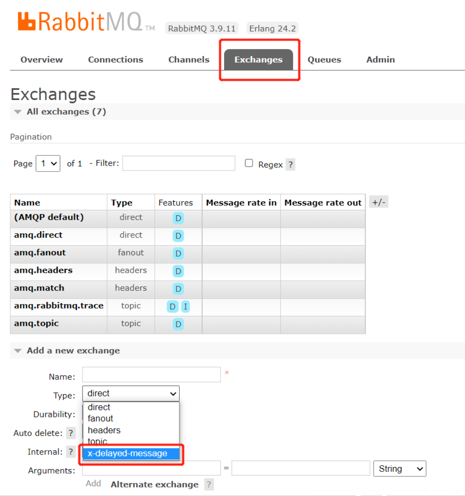
Task: Open the Page number dropdown
Action: 48,163
